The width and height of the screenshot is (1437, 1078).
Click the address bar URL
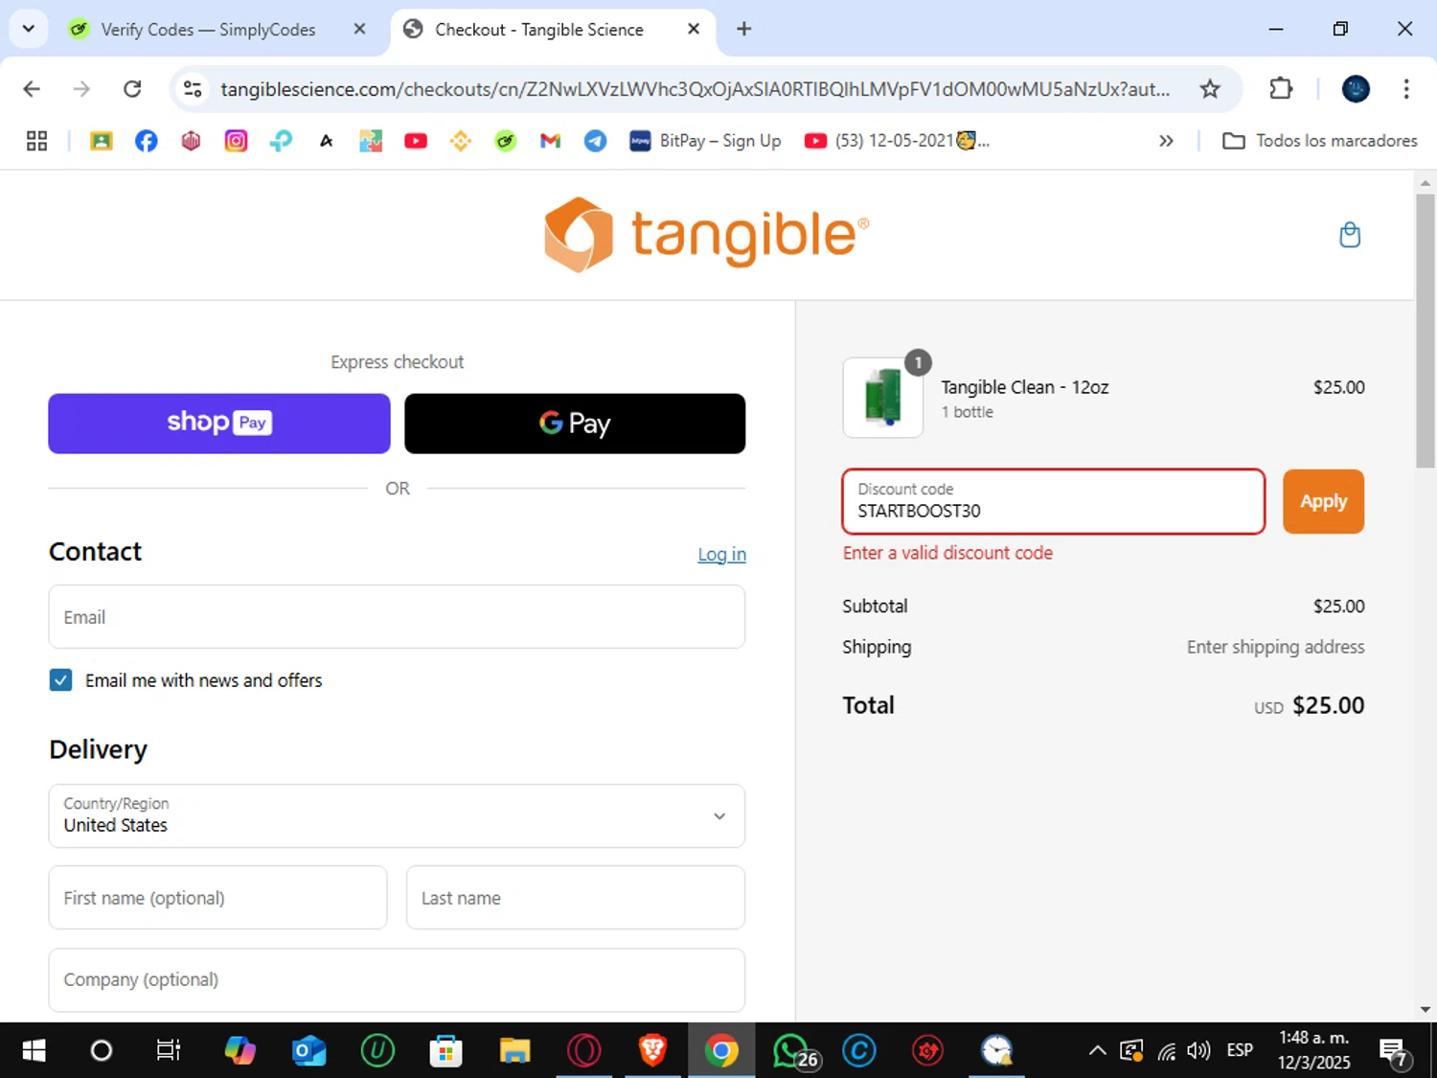(695, 89)
